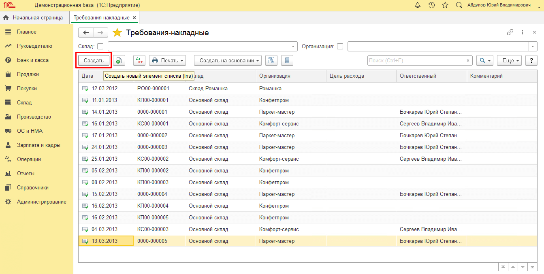Click the Создать button

(x=94, y=61)
